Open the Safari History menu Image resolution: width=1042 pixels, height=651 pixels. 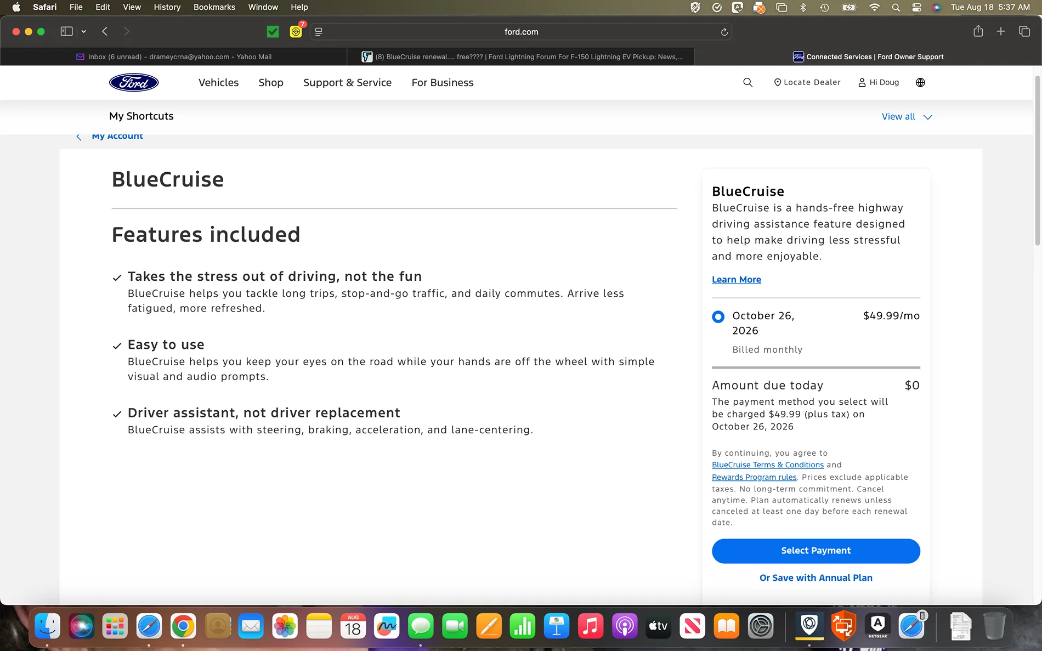coord(167,7)
